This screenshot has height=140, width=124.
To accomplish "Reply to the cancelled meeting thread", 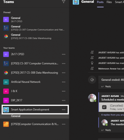I will click(106, 130).
